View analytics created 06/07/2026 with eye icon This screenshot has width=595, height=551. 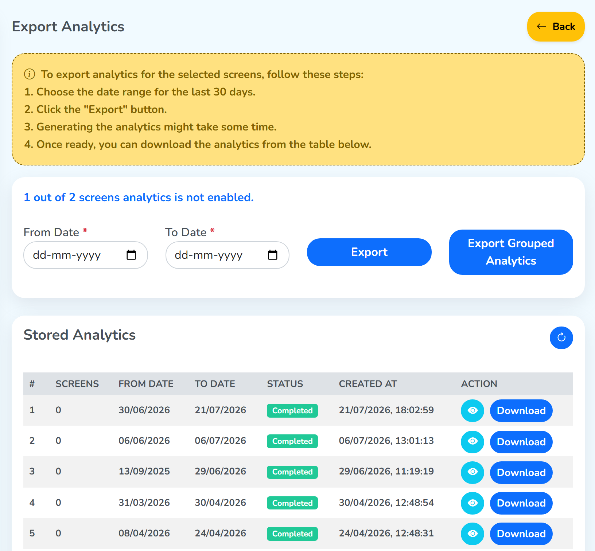[472, 442]
